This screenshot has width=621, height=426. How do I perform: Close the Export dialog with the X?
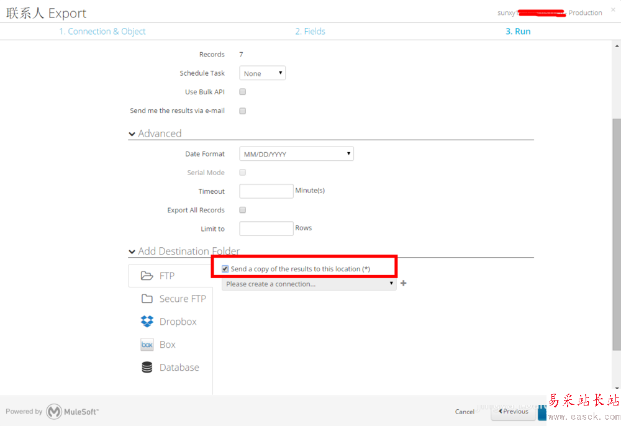(613, 10)
